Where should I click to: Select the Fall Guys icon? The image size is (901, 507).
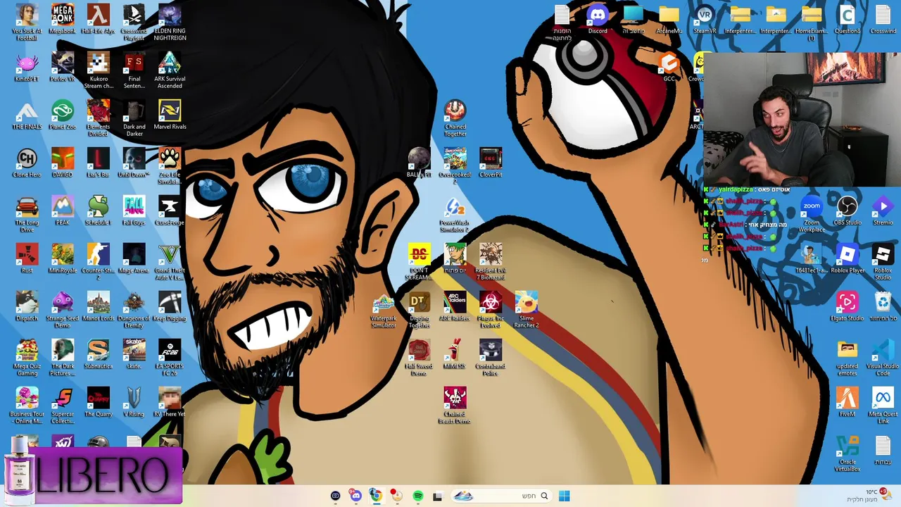134,211
